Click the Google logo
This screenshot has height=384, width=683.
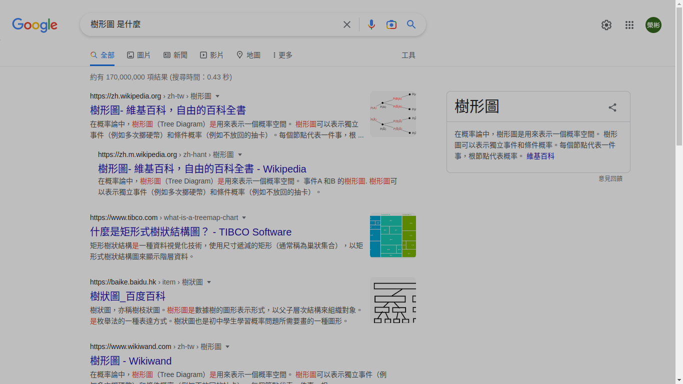coord(34,25)
